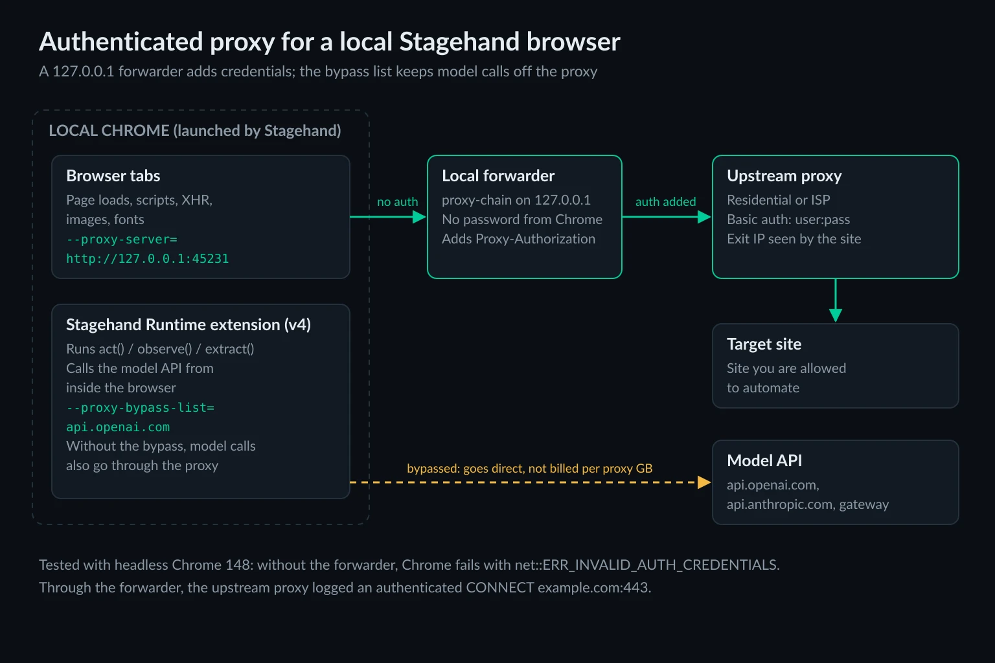Select the "Site you are allowed" line
Screen dimensions: 995x663
point(786,368)
